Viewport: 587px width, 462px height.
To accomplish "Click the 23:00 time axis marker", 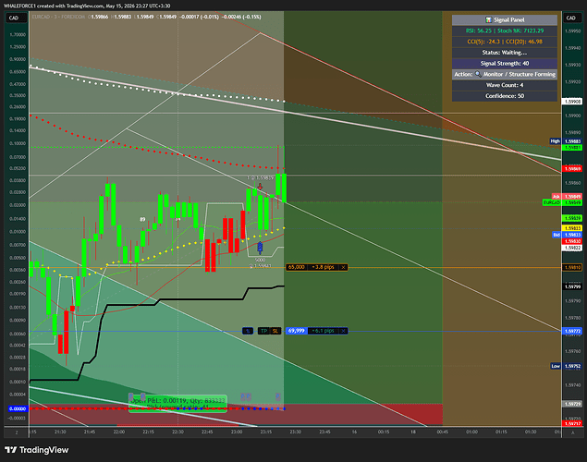I will tap(237, 432).
